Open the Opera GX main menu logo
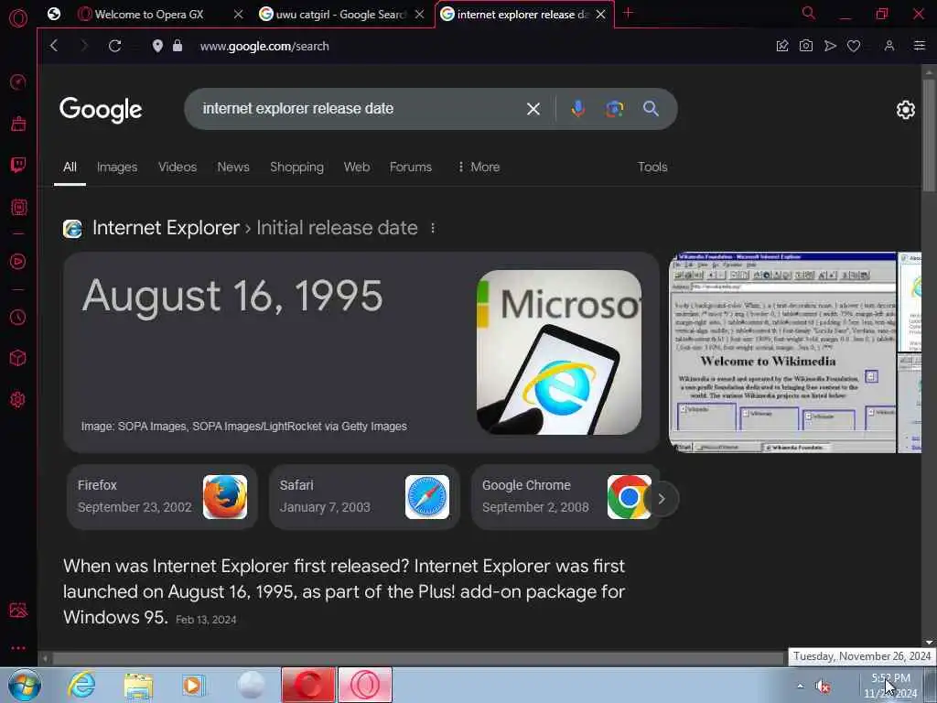Viewport: 937px width, 703px height. tap(18, 17)
